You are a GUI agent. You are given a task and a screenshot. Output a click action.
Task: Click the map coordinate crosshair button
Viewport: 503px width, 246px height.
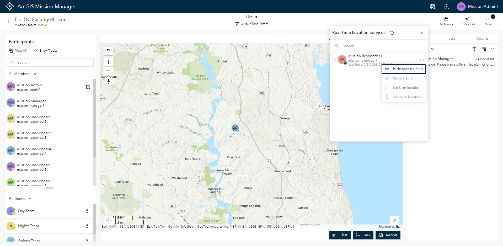[109, 221]
